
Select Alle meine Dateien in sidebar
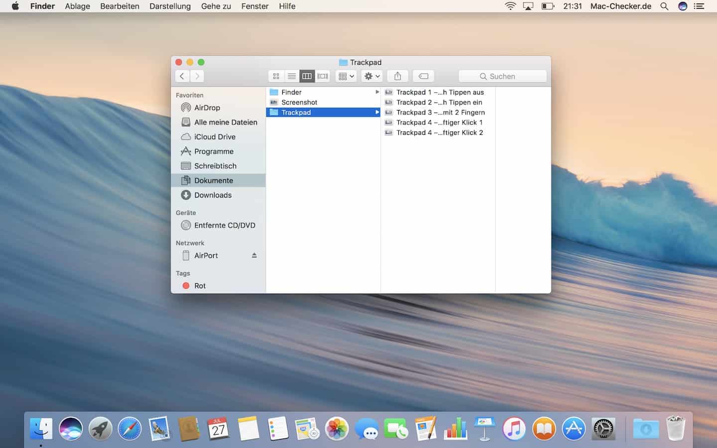tap(218, 122)
